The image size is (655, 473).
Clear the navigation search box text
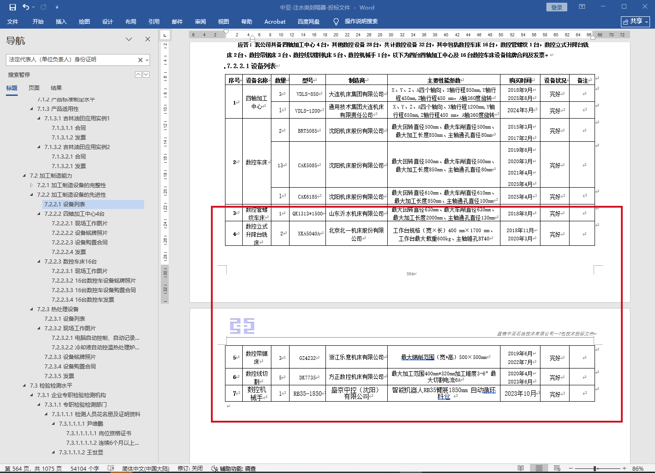[x=140, y=60]
